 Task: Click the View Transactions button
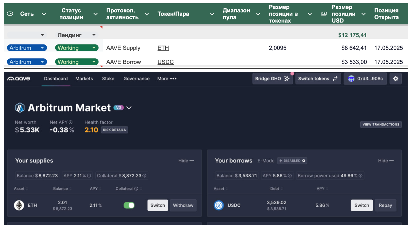point(381,124)
